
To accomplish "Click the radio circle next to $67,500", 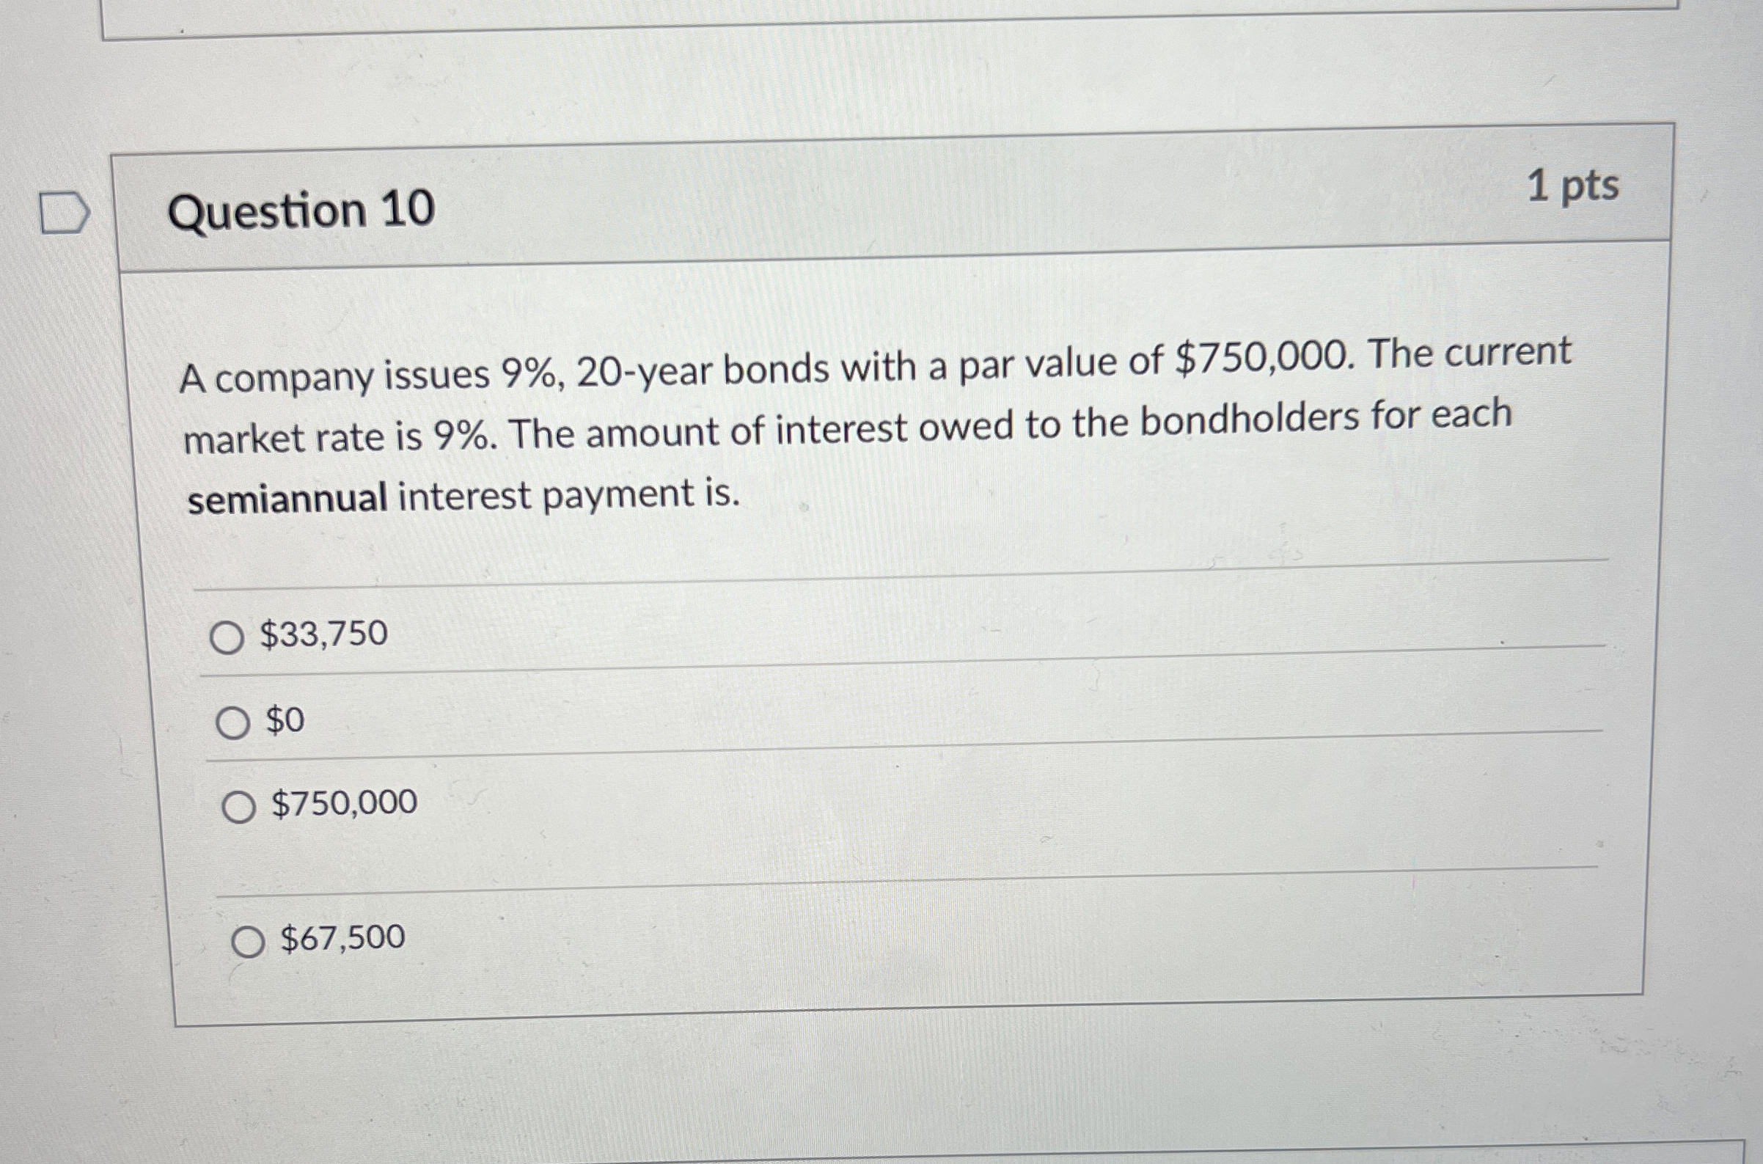I will pyautogui.click(x=248, y=940).
